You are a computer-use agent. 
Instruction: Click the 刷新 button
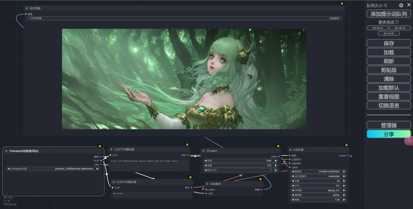[389, 61]
